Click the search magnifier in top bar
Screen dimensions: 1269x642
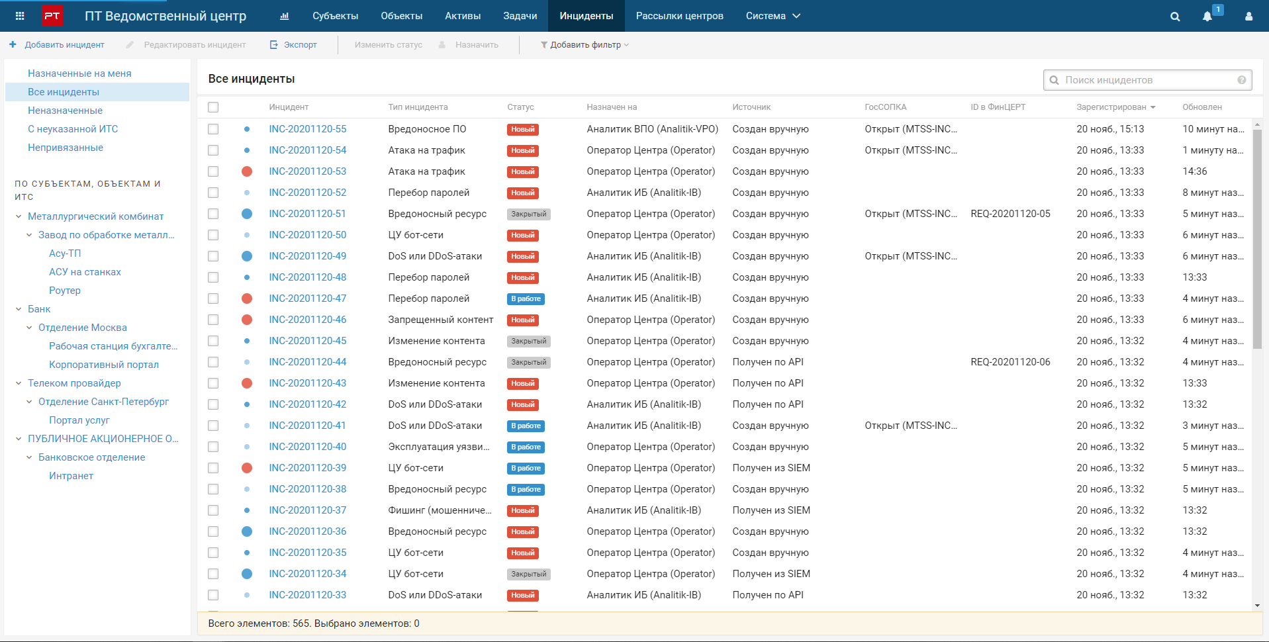[1175, 17]
